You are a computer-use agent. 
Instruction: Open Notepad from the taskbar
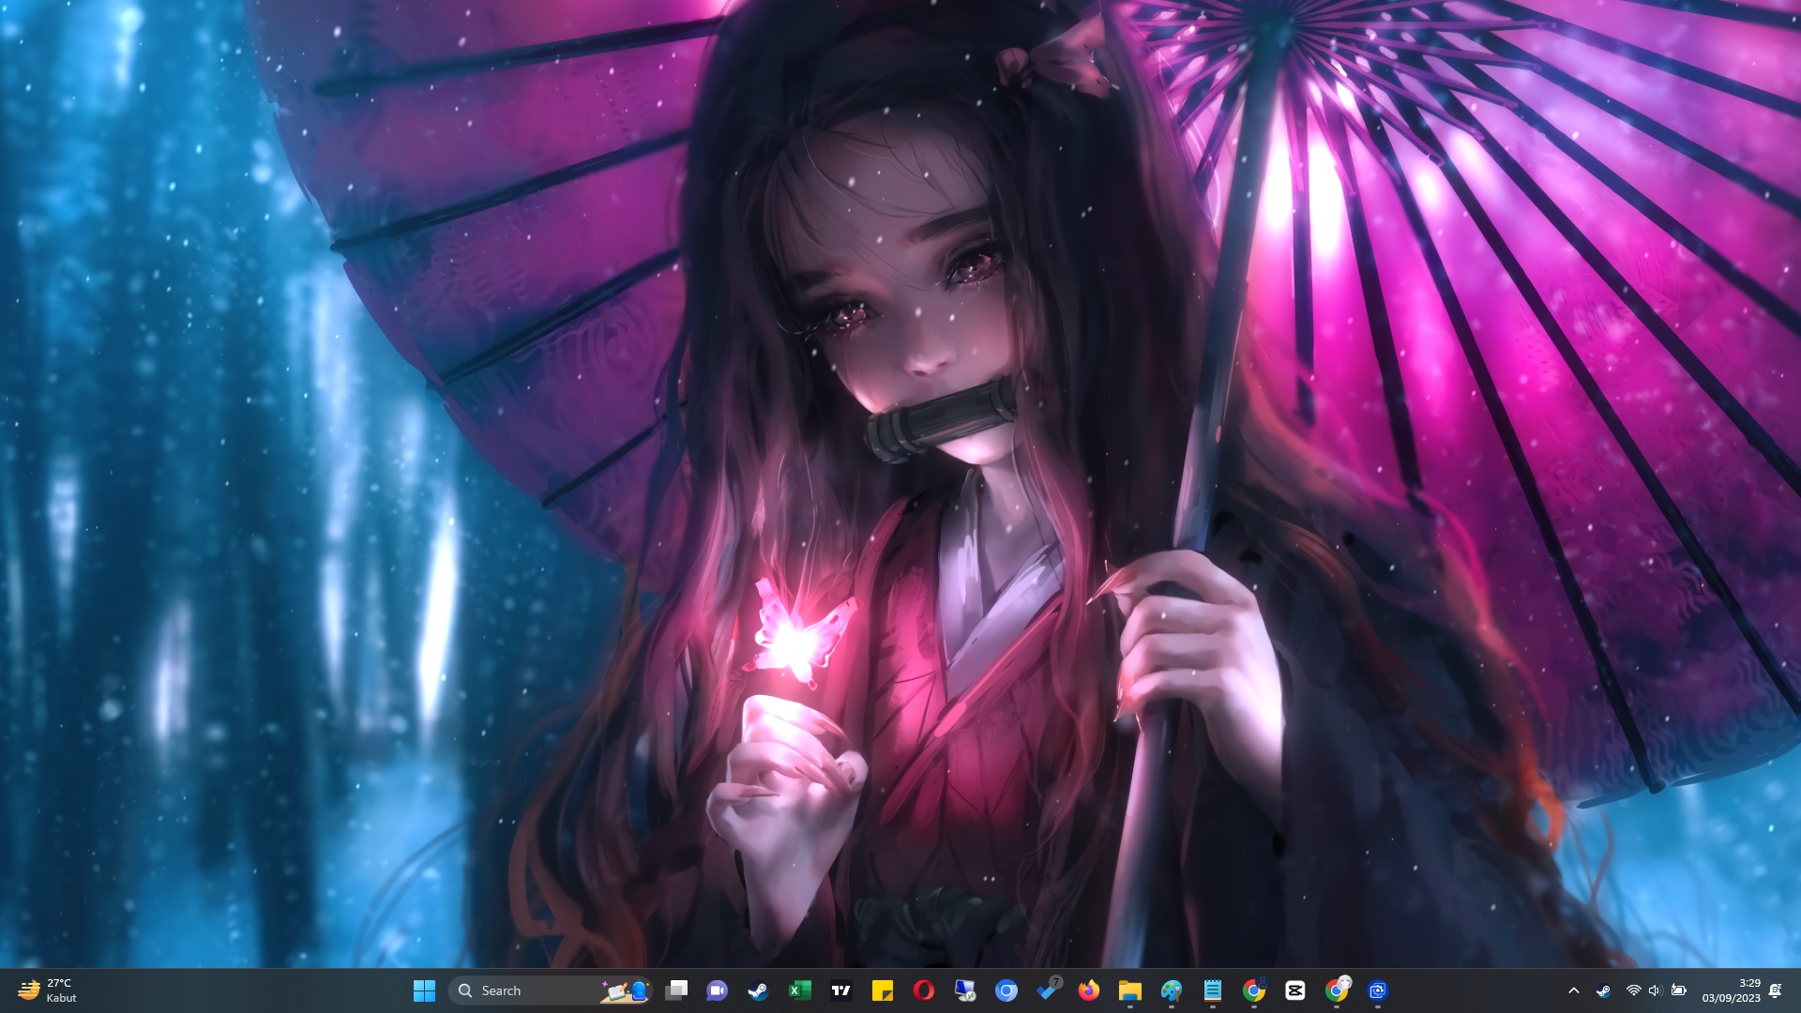[1212, 990]
